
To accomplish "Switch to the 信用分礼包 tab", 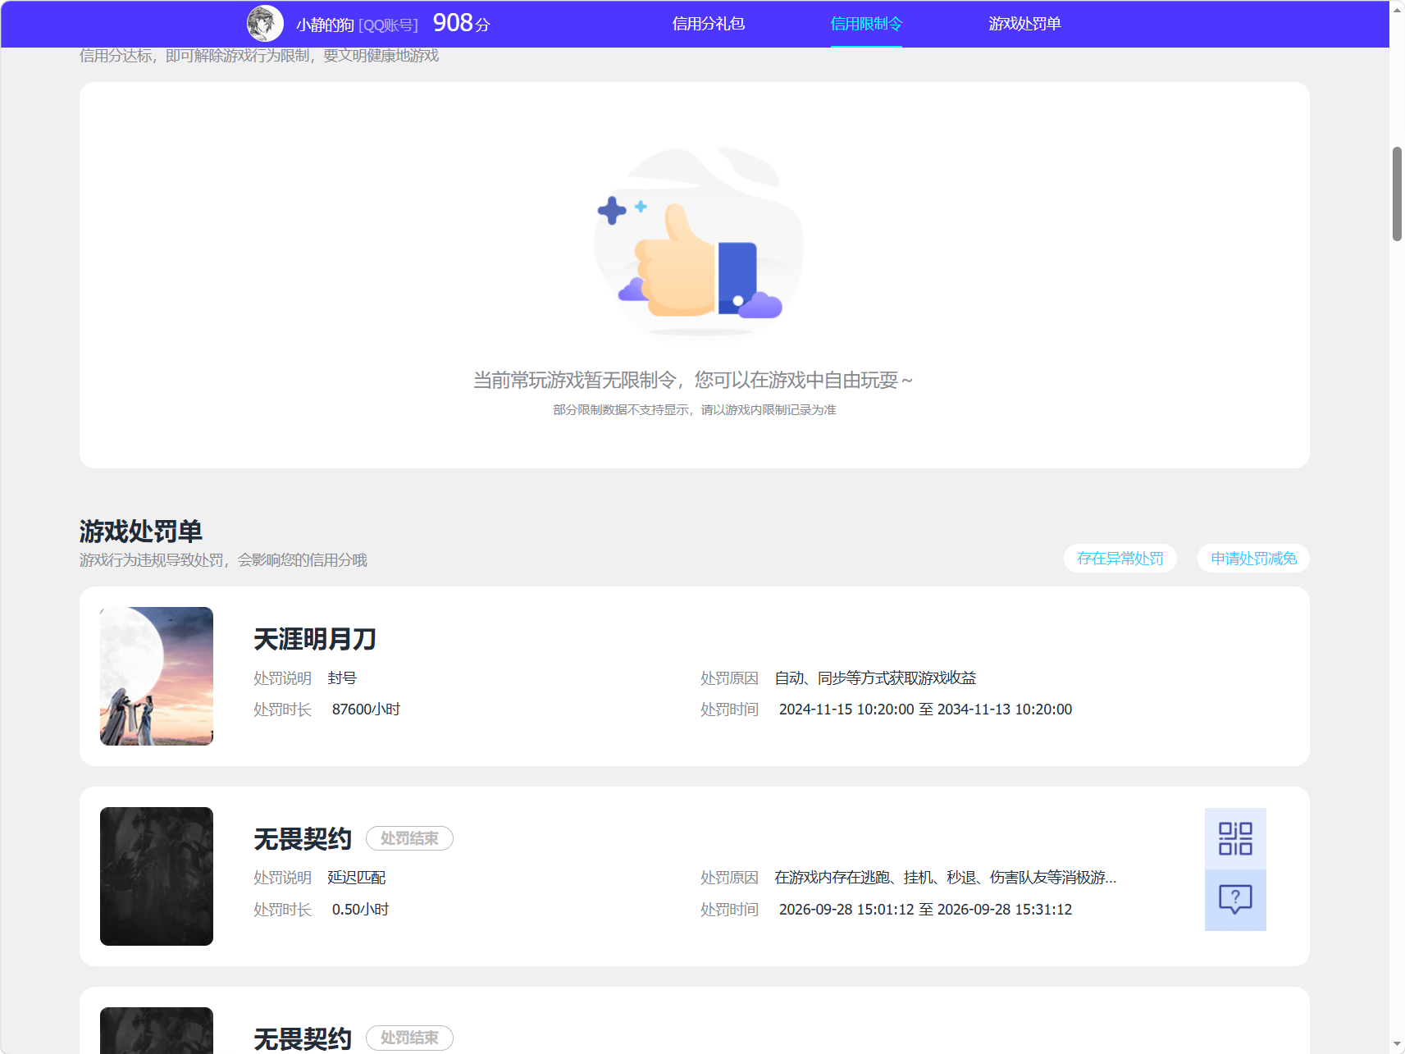I will (709, 24).
